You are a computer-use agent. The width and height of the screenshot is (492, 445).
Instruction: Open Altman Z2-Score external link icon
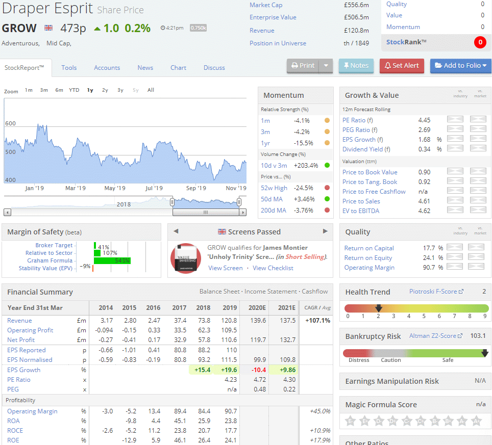point(460,336)
